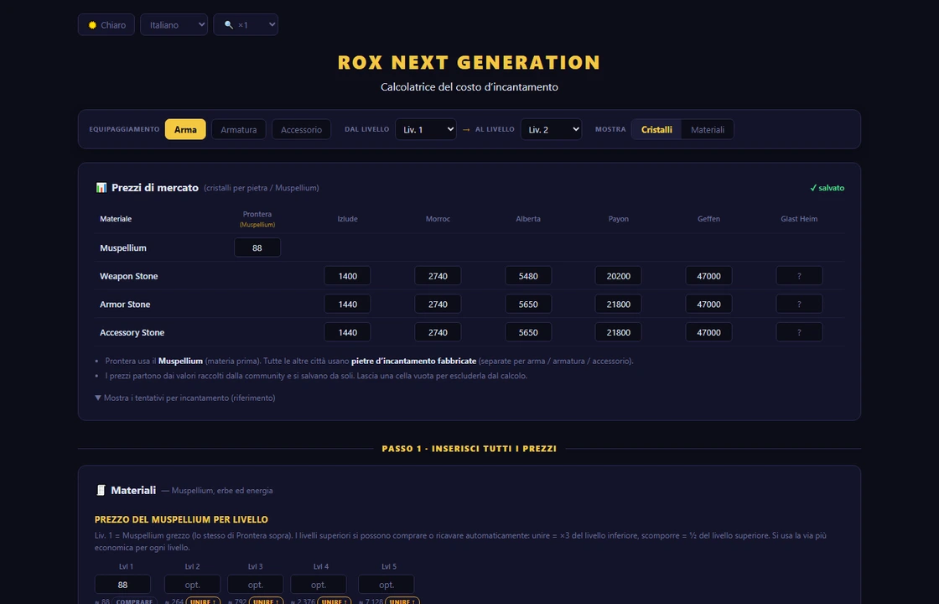Click the Prezzo del Muspellium per livello heading

point(181,519)
